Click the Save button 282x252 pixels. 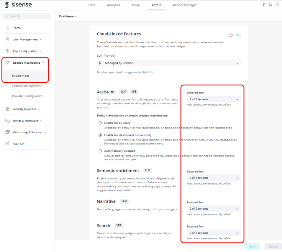[x=252, y=247]
